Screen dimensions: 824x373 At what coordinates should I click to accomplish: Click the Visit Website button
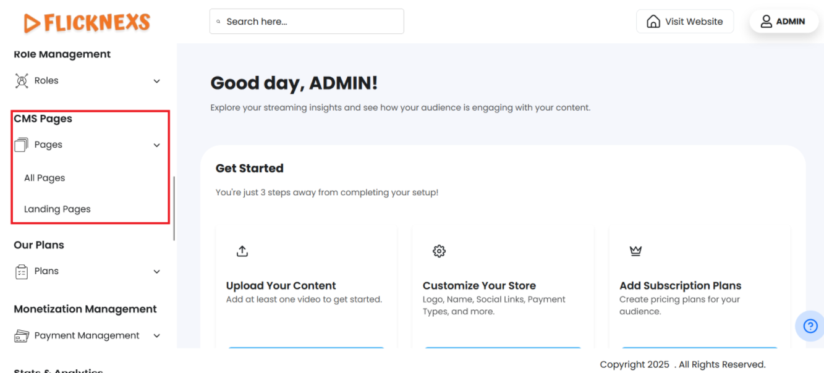click(684, 22)
